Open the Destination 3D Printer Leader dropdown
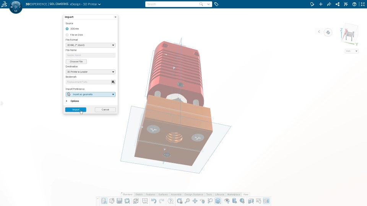The height and width of the screenshot is (206, 367). (90, 72)
